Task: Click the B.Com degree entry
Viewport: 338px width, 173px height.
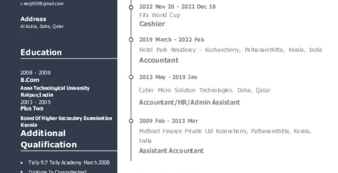Action: (x=30, y=80)
